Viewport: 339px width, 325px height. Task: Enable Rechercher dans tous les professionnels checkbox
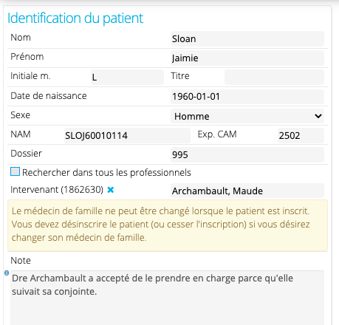point(15,171)
